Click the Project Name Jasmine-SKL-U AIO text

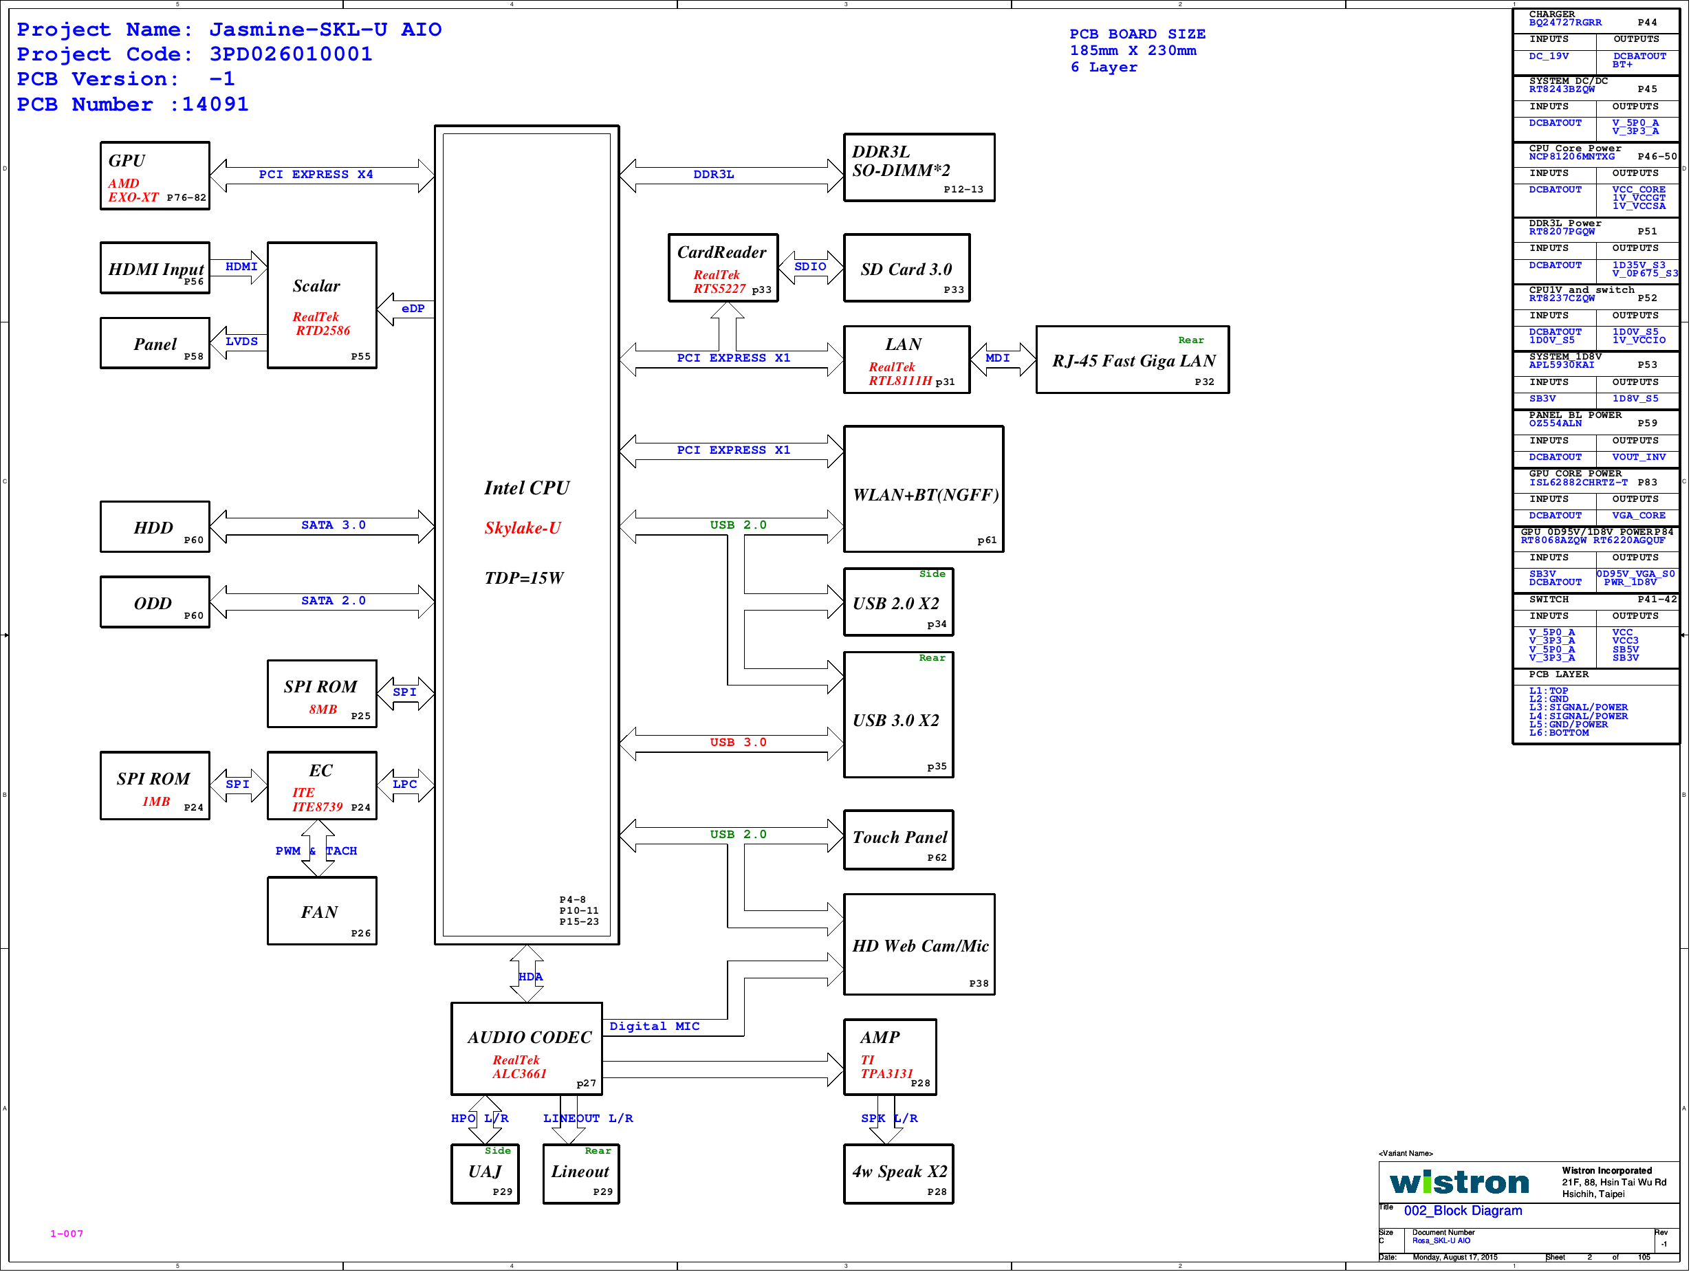tap(229, 30)
